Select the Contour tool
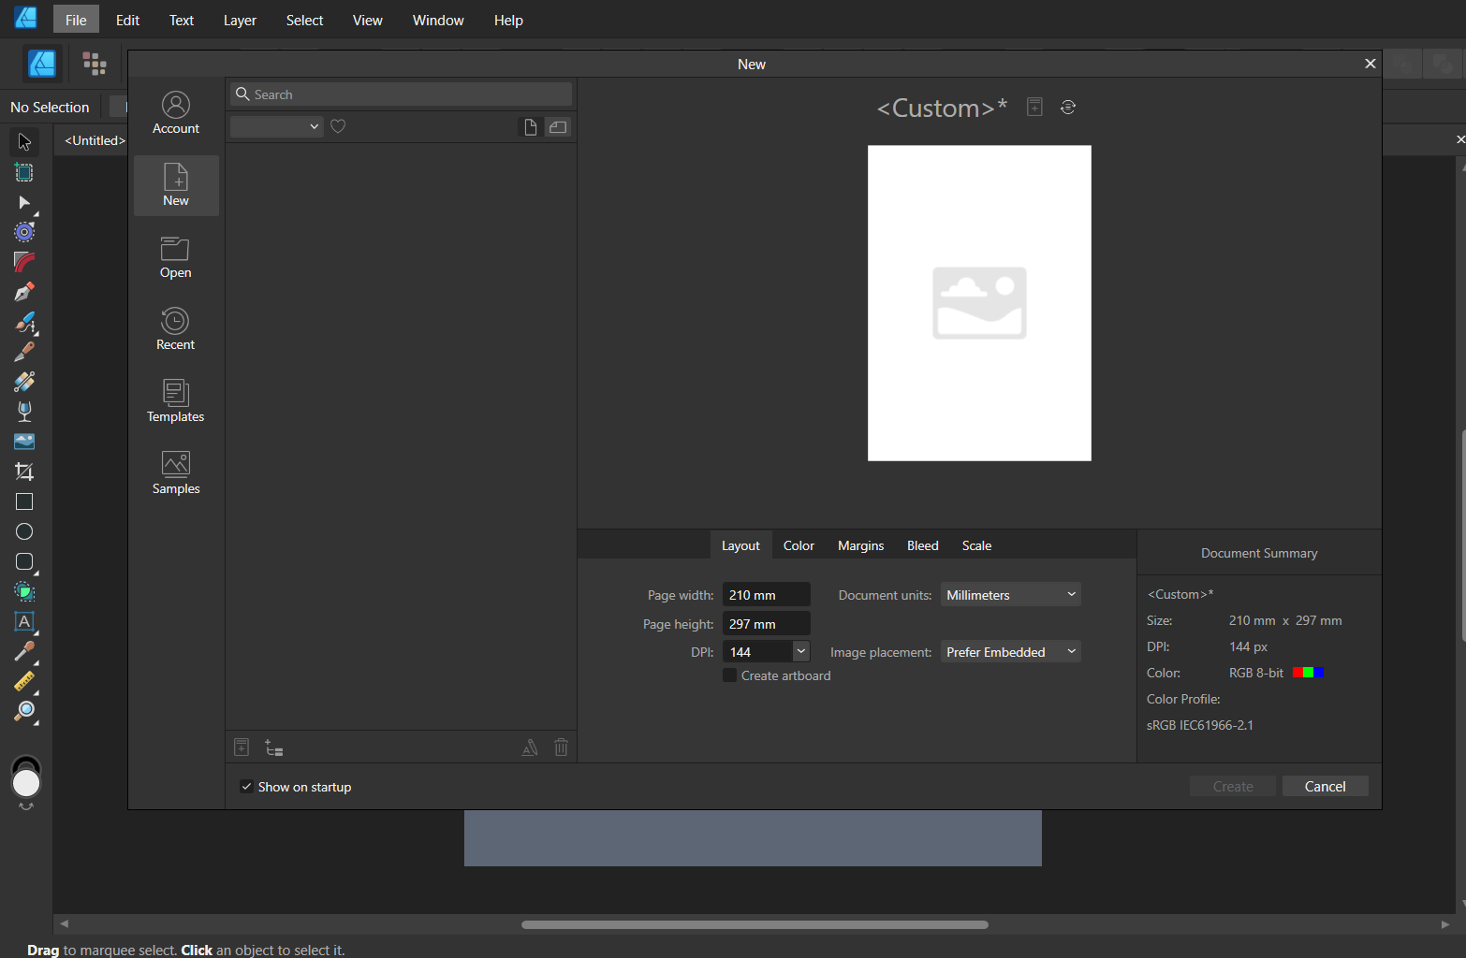The width and height of the screenshot is (1466, 958). [24, 232]
